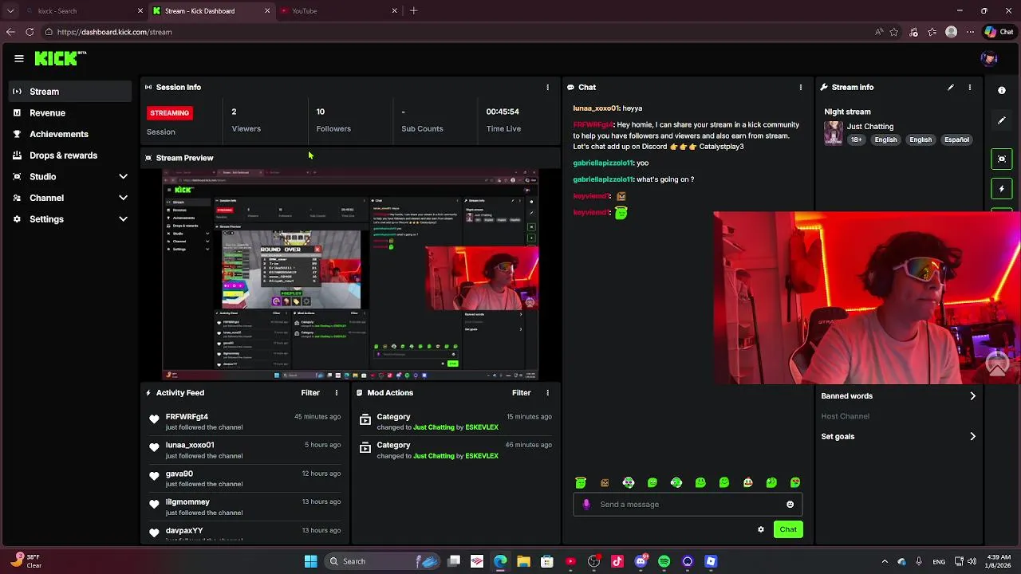This screenshot has width=1021, height=574.
Task: Go back with browser back arrow
Action: tap(10, 32)
